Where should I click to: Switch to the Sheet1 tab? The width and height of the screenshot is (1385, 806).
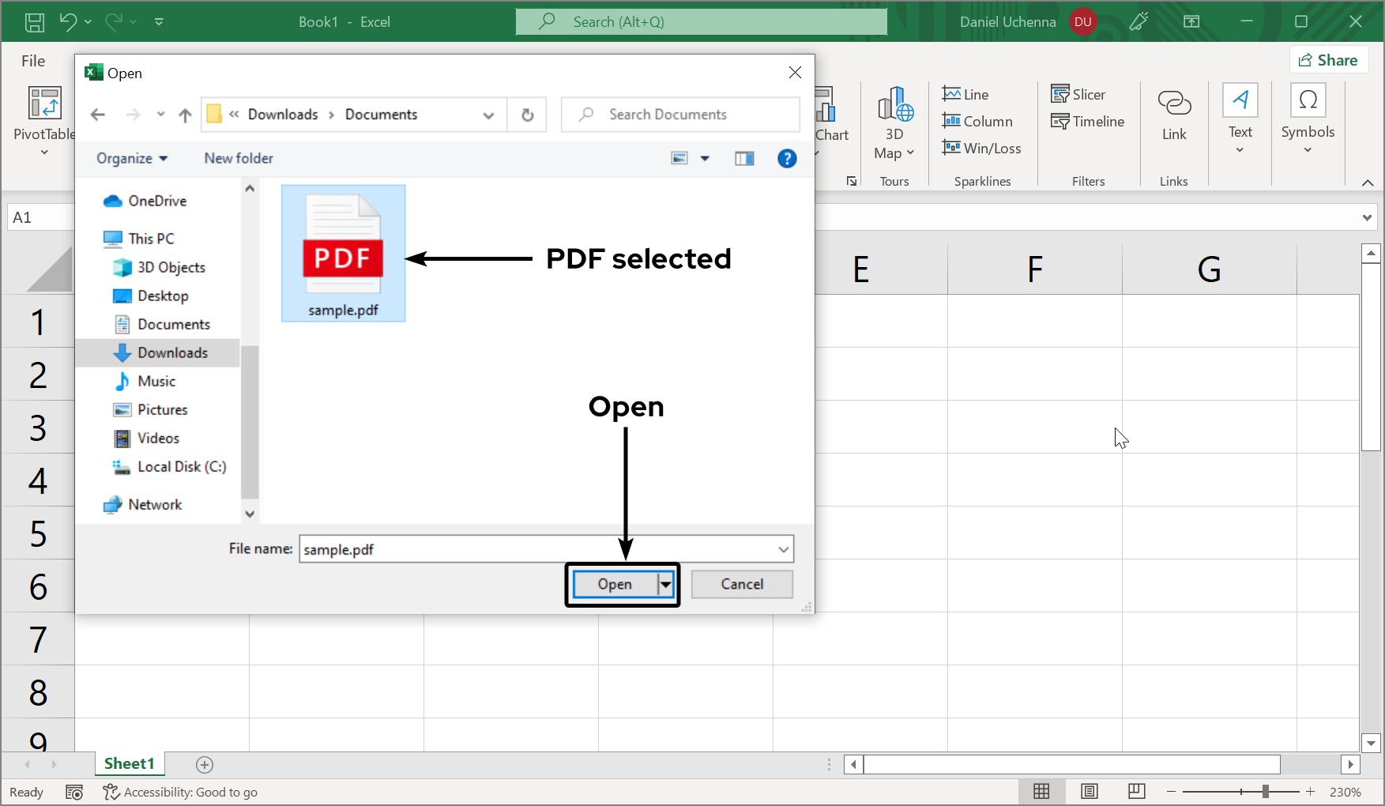[129, 763]
